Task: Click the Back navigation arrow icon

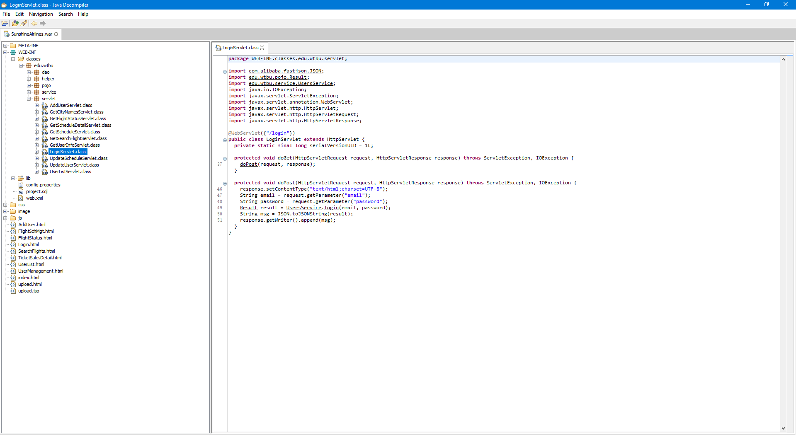Action: pyautogui.click(x=34, y=23)
